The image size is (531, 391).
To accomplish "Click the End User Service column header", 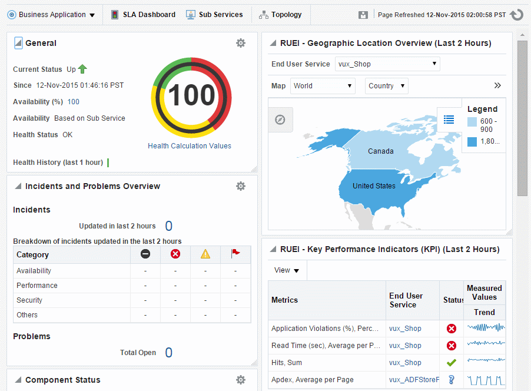I will [x=413, y=300].
